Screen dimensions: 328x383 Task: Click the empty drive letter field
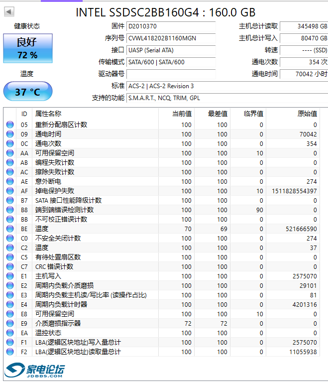[171, 74]
